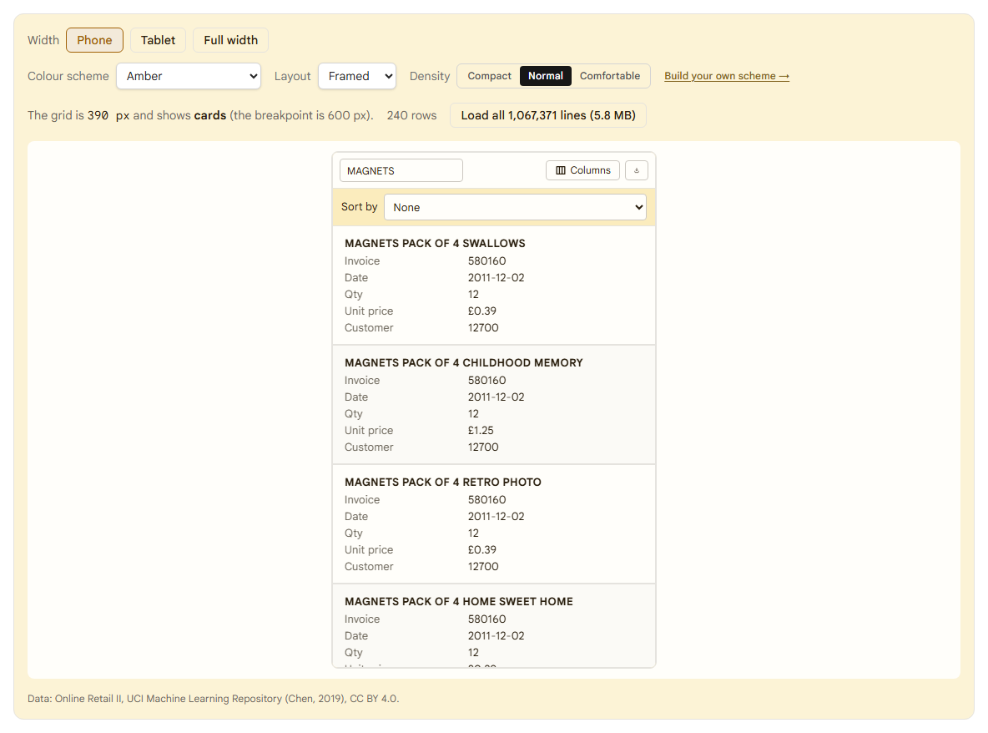
Task: Select Normal density
Action: coord(546,76)
